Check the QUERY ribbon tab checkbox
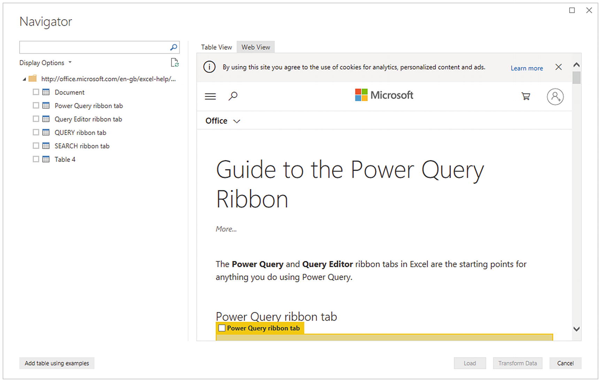Screen dimensions: 601x382 coord(36,132)
